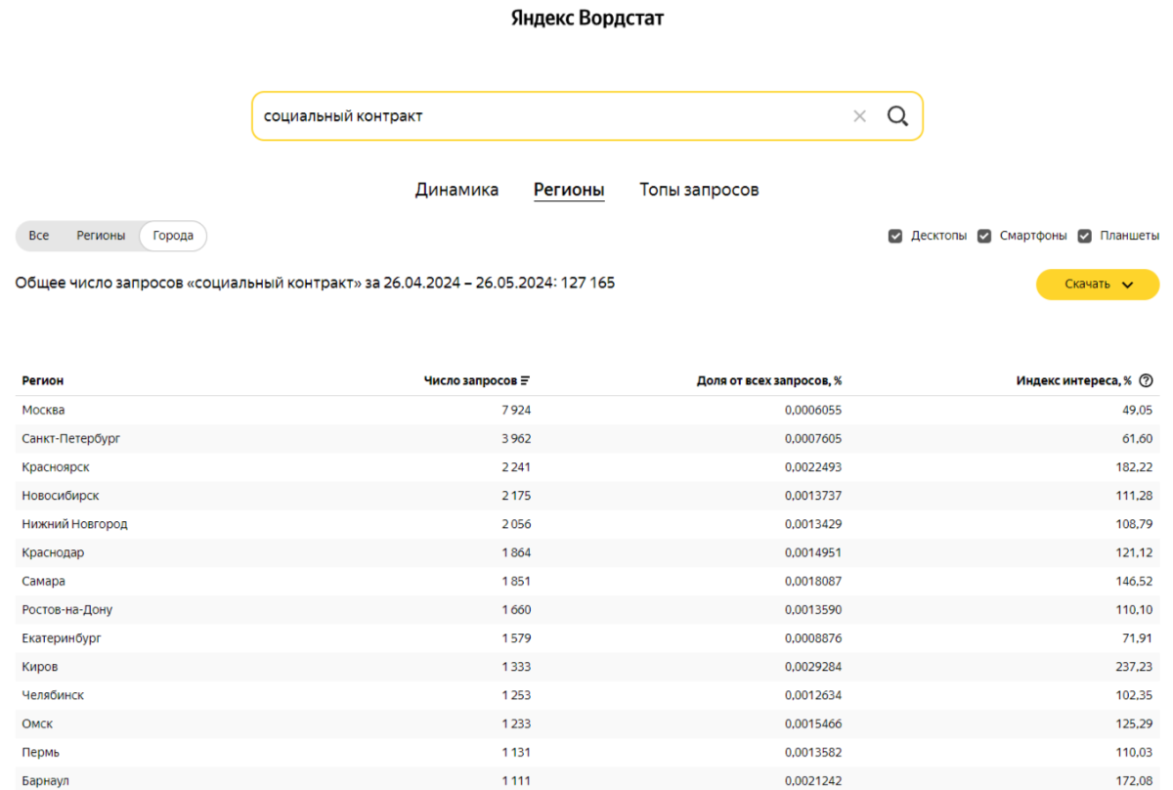
Task: Select the Красноярск row name
Action: click(x=56, y=467)
